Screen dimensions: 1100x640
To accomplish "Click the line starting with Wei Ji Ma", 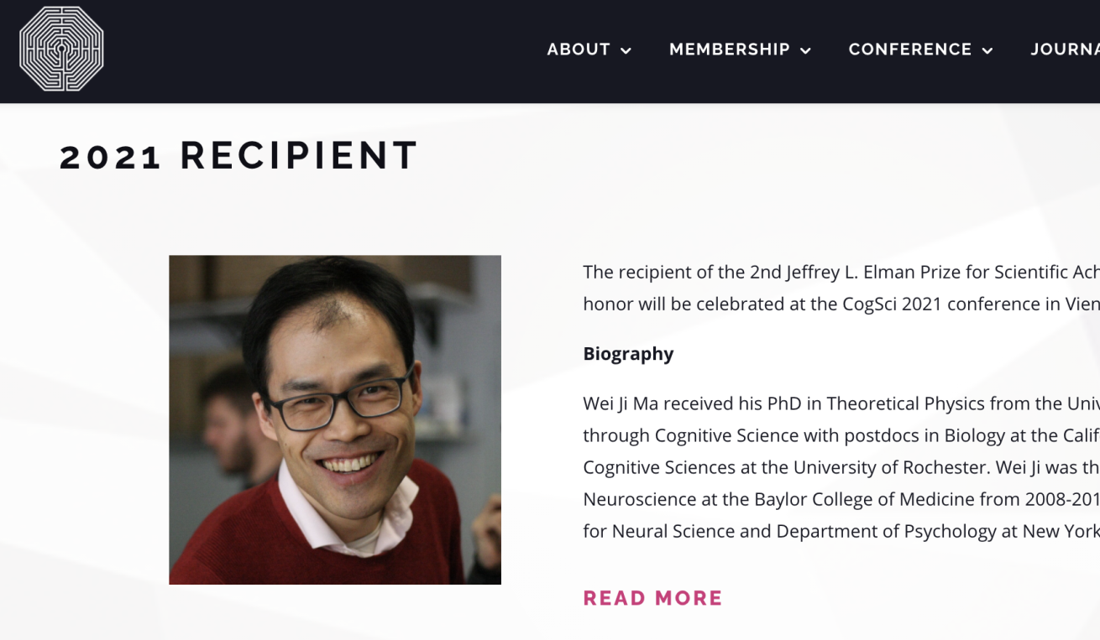I will [x=841, y=403].
